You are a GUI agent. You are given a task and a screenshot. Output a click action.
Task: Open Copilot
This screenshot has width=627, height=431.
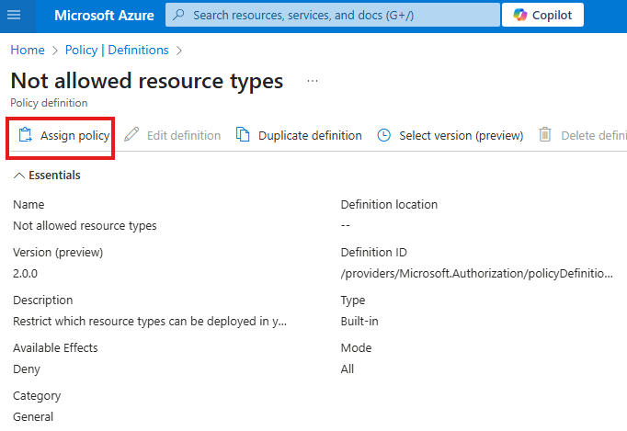(542, 15)
